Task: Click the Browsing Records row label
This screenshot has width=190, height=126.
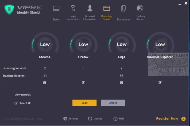Action: point(14,68)
